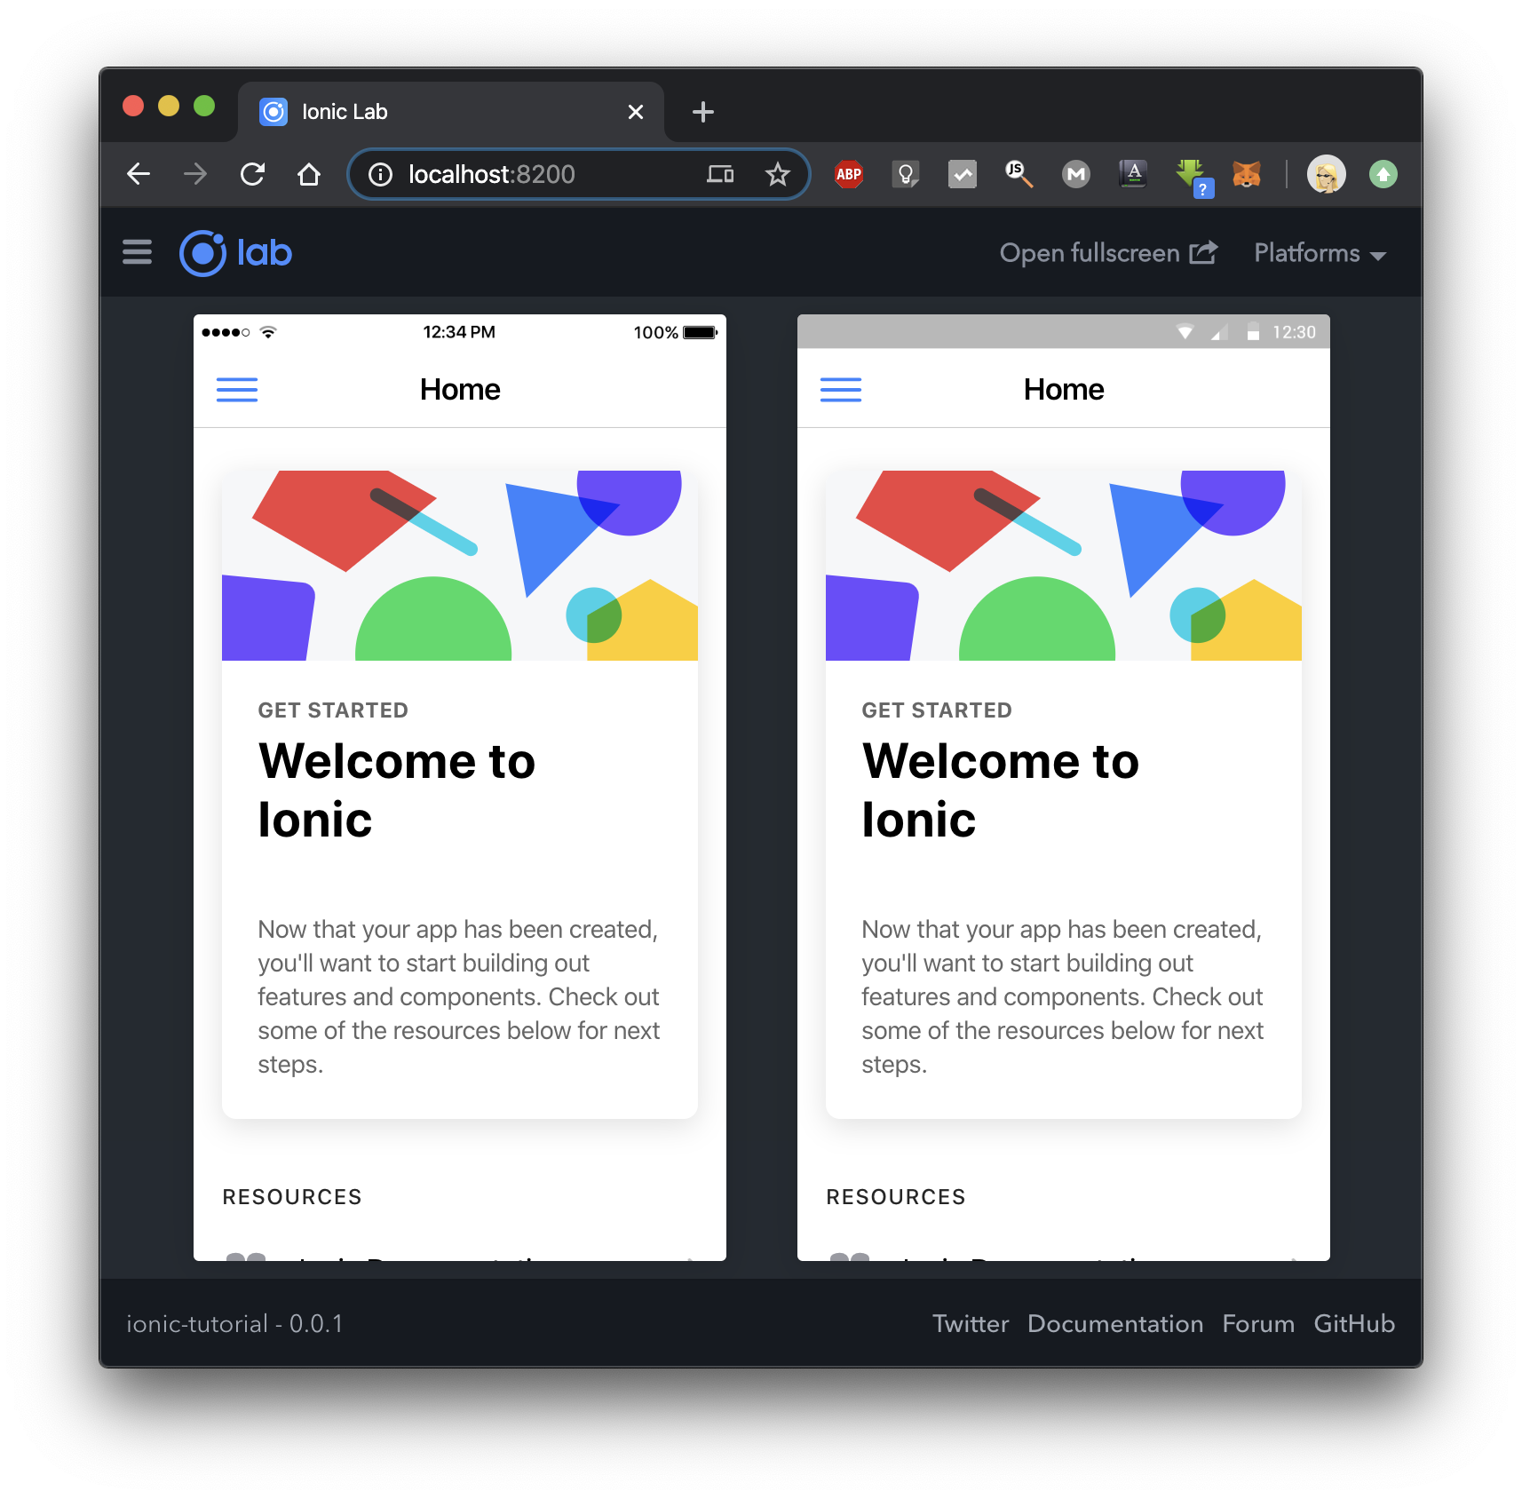Open the green download arrow extension
The image size is (1522, 1499).
[x=1193, y=176]
